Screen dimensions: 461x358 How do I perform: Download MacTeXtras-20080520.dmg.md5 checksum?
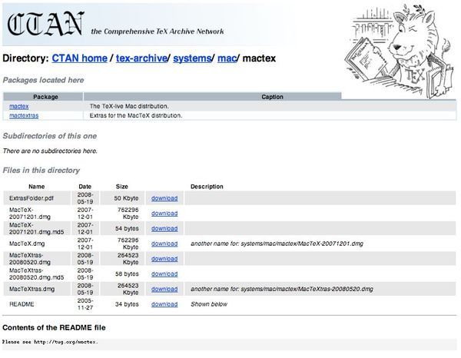coord(164,274)
